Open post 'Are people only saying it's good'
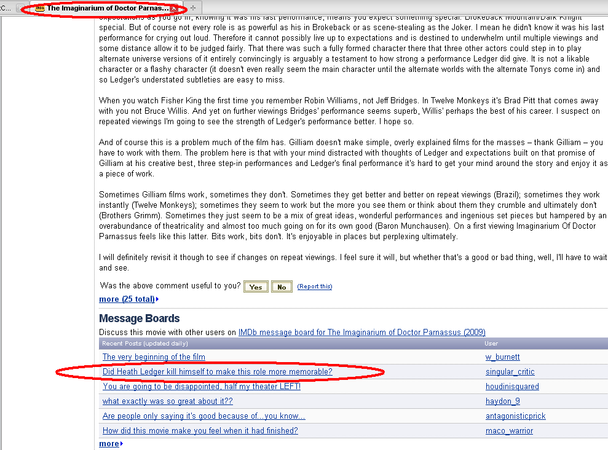608x450 pixels. point(204,416)
